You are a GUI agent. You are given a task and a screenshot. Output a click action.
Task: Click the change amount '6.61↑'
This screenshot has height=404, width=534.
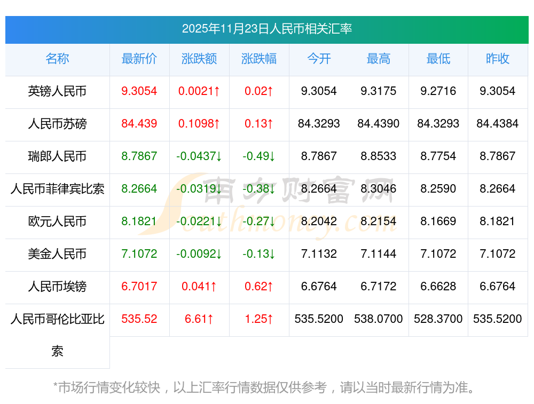[199, 319]
